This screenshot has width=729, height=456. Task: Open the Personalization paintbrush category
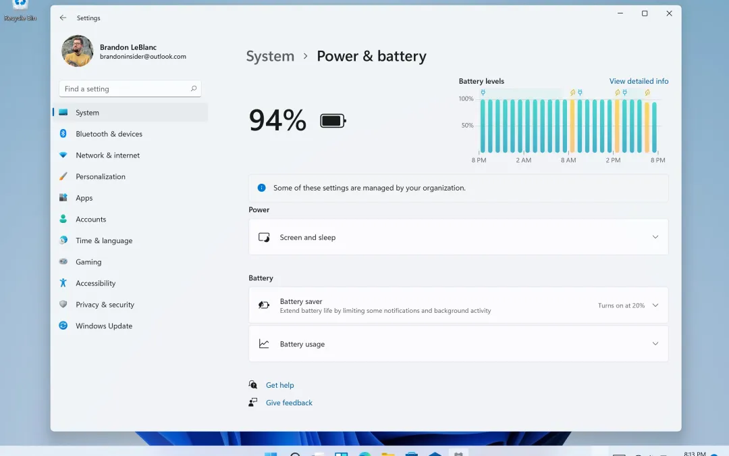click(130, 176)
